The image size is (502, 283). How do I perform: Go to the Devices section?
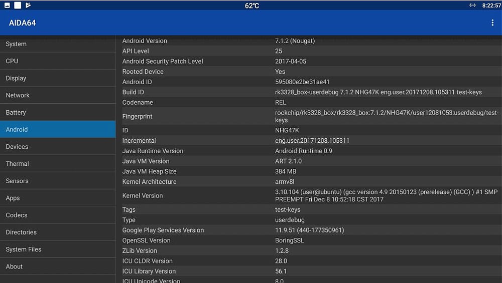pyautogui.click(x=58, y=147)
